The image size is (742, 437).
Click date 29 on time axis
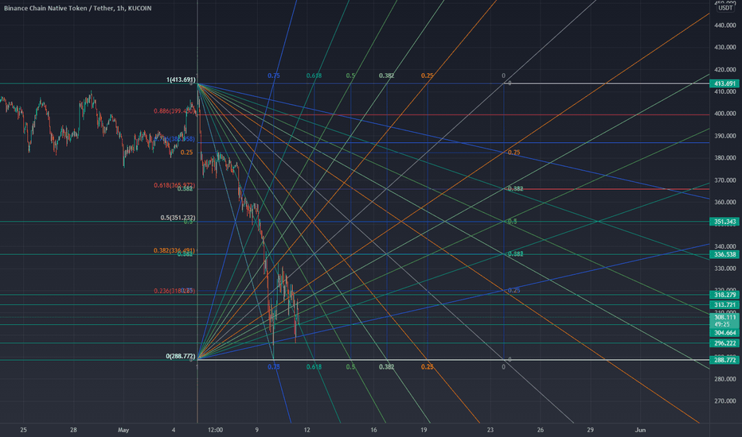[x=590, y=430]
